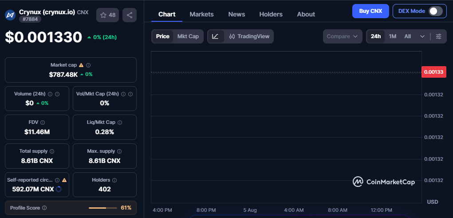This screenshot has width=453, height=218.
Task: Open the share icon button
Action: click(130, 15)
